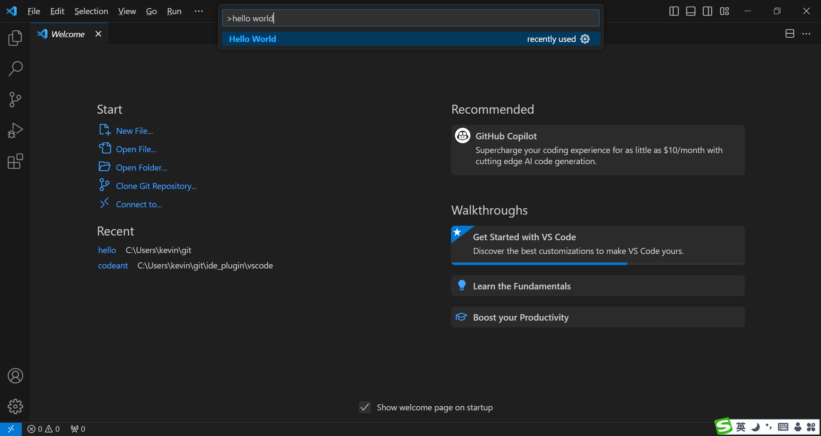The image size is (821, 436).
Task: Click the New File icon
Action: [105, 130]
